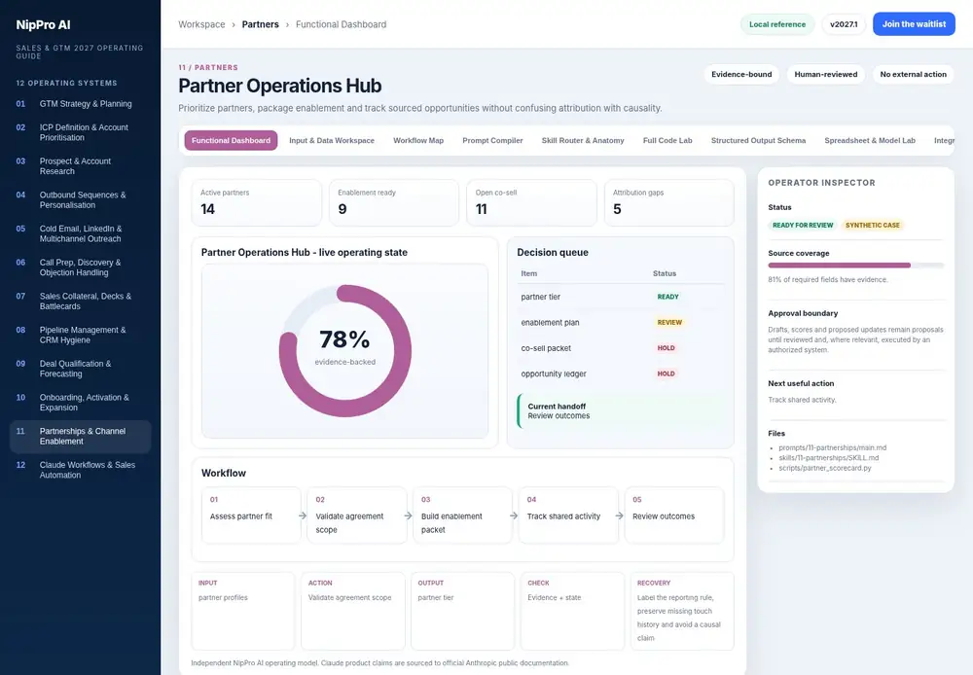Screen dimensions: 973x675
Task: Click the REVIEW status badge
Action: [x=669, y=323]
